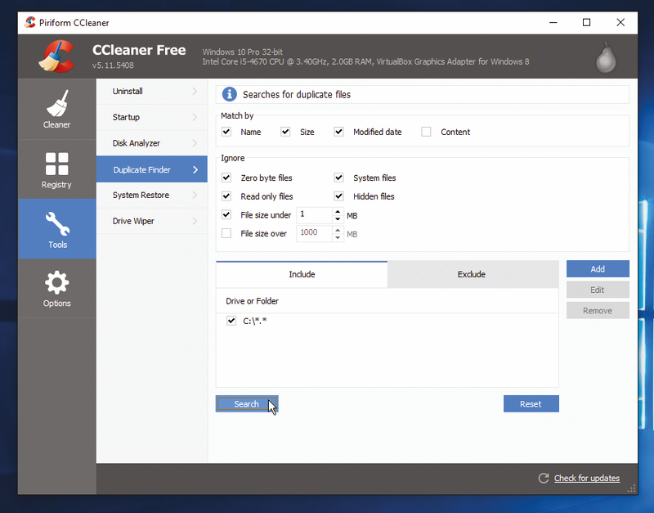
Task: Open the Uninstall tool
Action: pyautogui.click(x=152, y=92)
